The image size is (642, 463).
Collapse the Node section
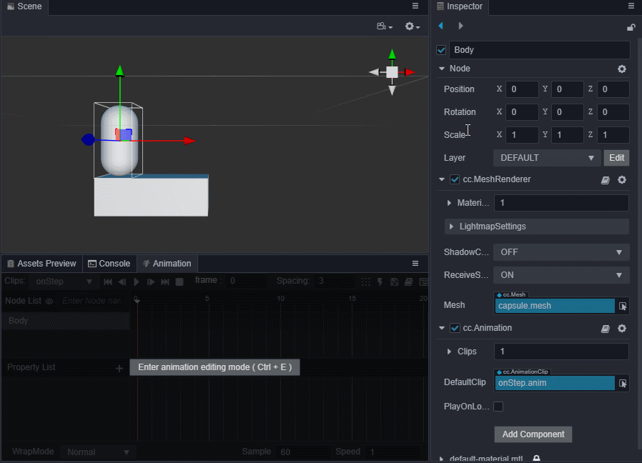click(x=442, y=69)
